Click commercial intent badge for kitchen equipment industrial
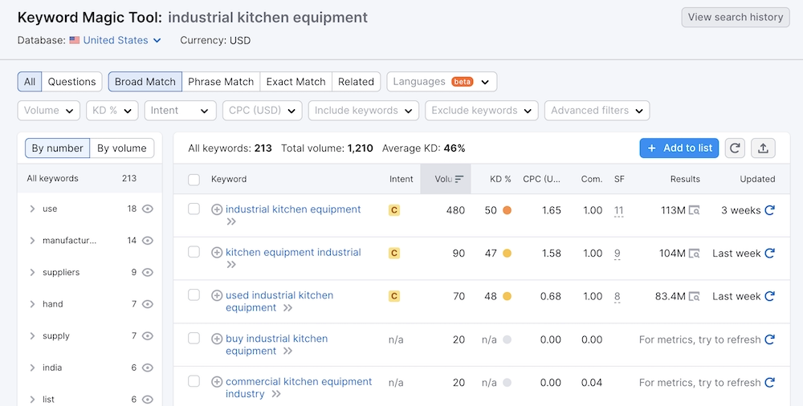This screenshot has height=406, width=803. coord(393,253)
